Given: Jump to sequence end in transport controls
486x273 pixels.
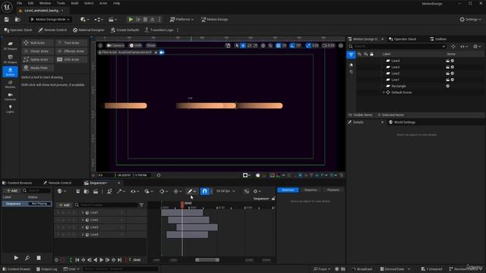Looking at the screenshot, I should 120,260.
